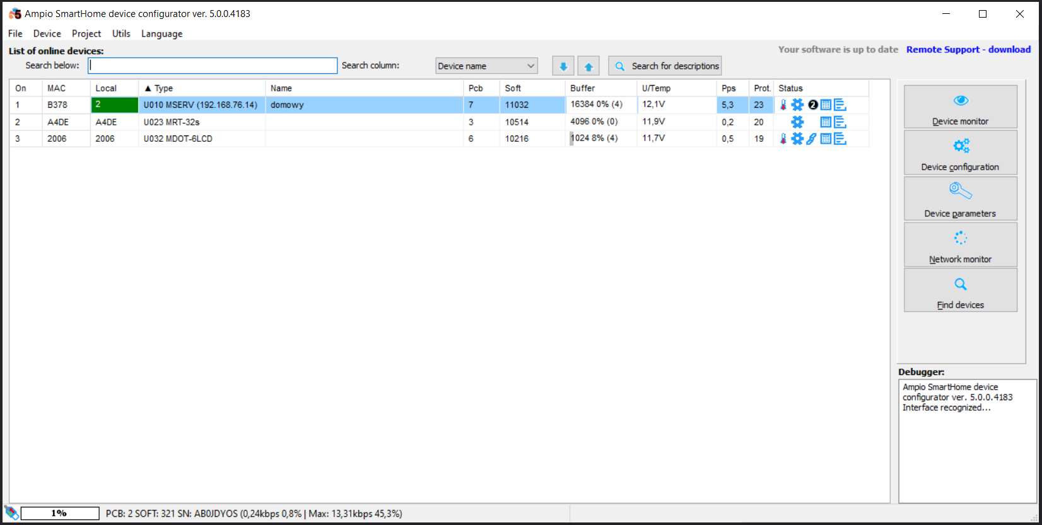The width and height of the screenshot is (1042, 525).
Task: Open the Utils menu
Action: tap(121, 34)
